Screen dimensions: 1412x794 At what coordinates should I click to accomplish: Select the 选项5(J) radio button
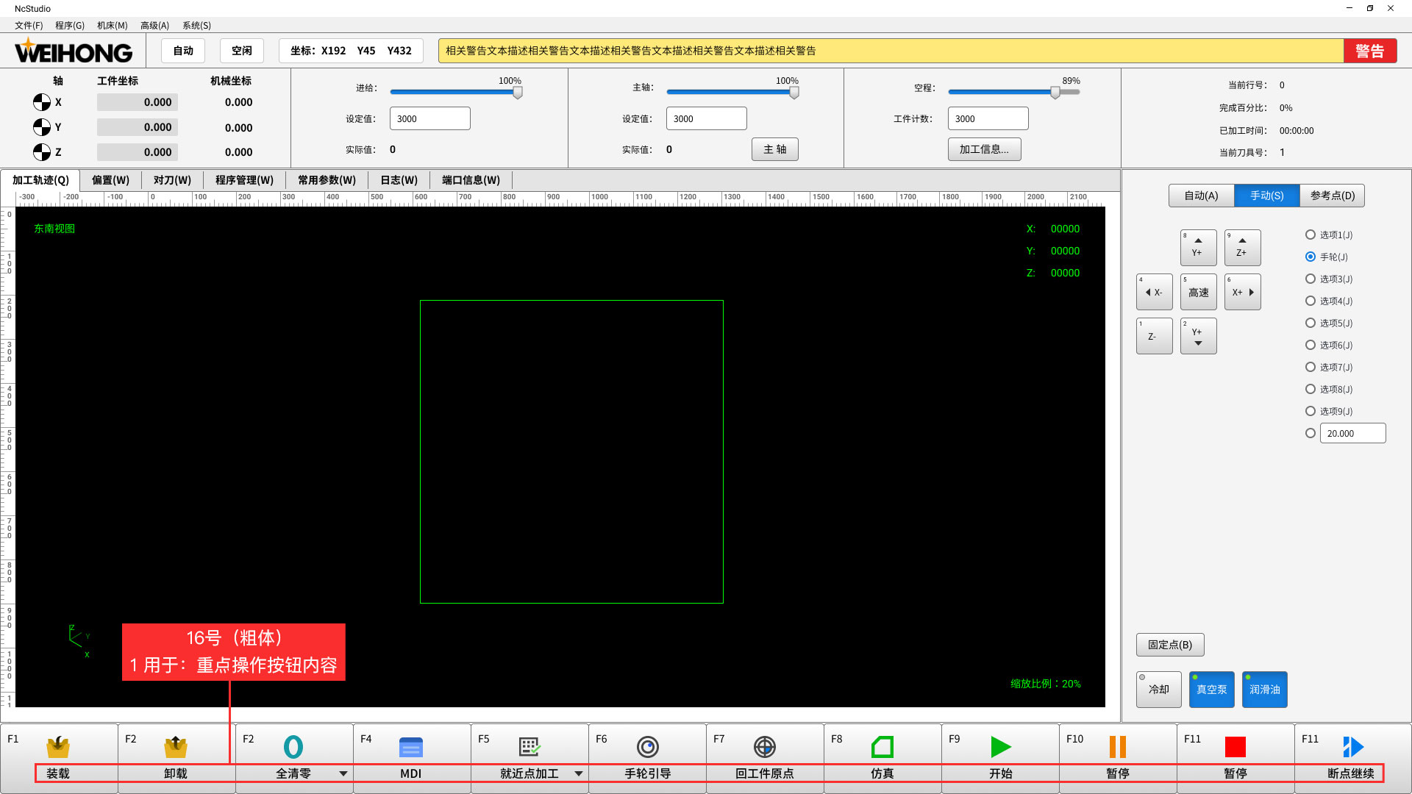click(1311, 323)
